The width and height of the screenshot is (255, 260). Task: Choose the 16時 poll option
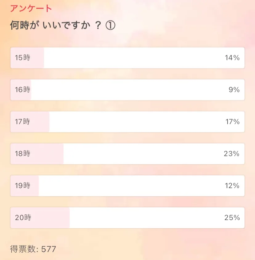pyautogui.click(x=127, y=90)
